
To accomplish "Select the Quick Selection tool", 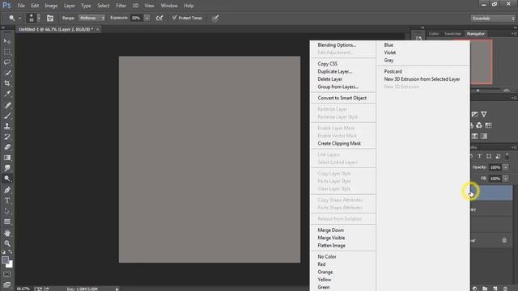I will 7,73.
